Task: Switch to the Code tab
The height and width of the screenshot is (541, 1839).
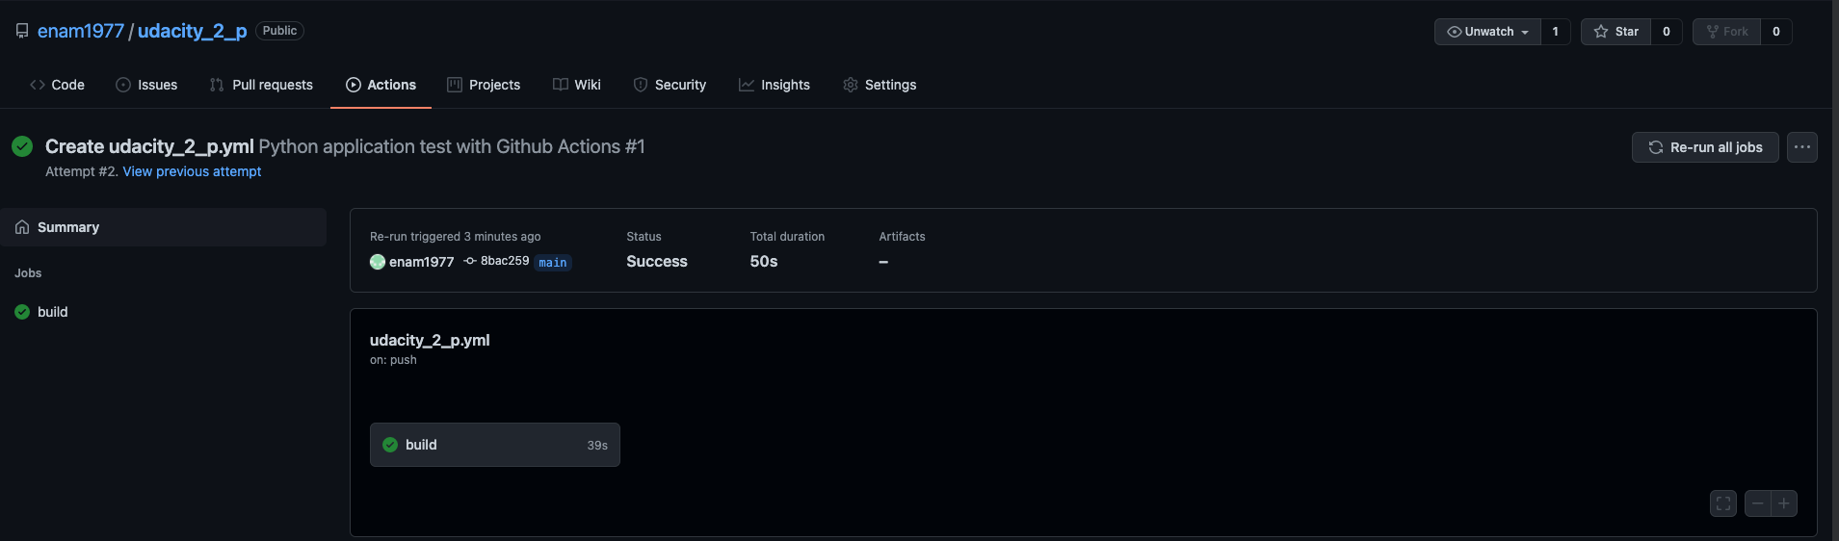Action: coord(57,85)
